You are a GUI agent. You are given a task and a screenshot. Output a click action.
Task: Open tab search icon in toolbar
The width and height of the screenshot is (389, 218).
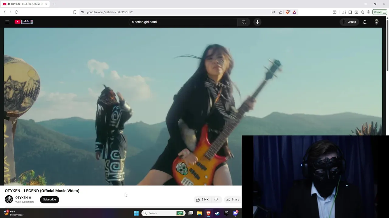[x=334, y=12]
